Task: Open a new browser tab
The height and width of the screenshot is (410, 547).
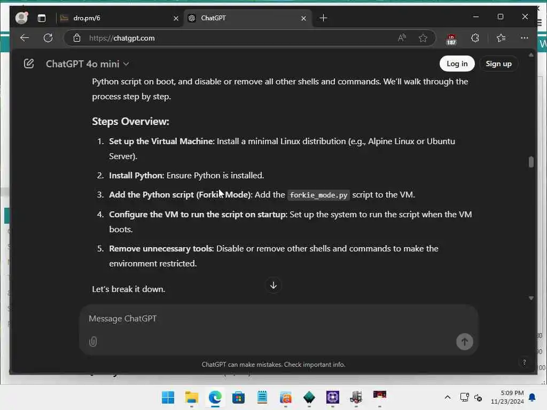Action: pyautogui.click(x=323, y=18)
